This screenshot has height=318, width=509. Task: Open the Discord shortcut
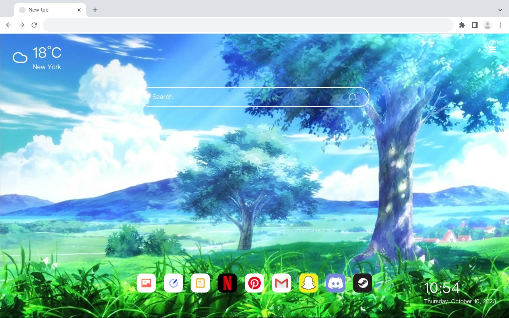tap(336, 283)
